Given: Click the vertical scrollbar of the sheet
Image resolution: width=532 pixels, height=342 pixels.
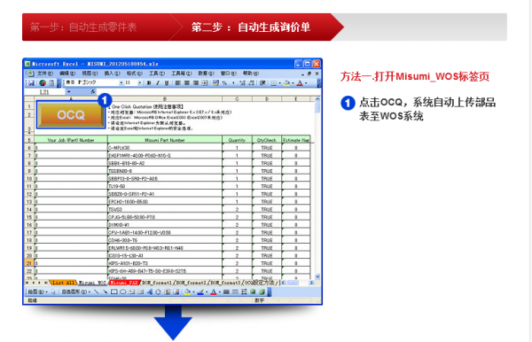Looking at the screenshot, I should (317, 188).
